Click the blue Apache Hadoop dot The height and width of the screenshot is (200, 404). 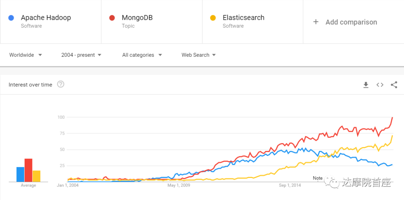point(11,18)
